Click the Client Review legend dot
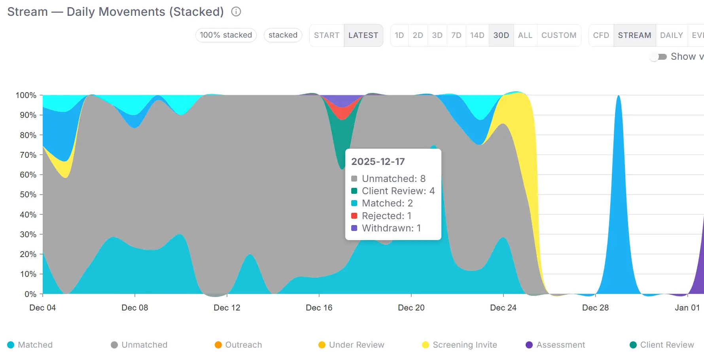704x352 pixels. 633,344
